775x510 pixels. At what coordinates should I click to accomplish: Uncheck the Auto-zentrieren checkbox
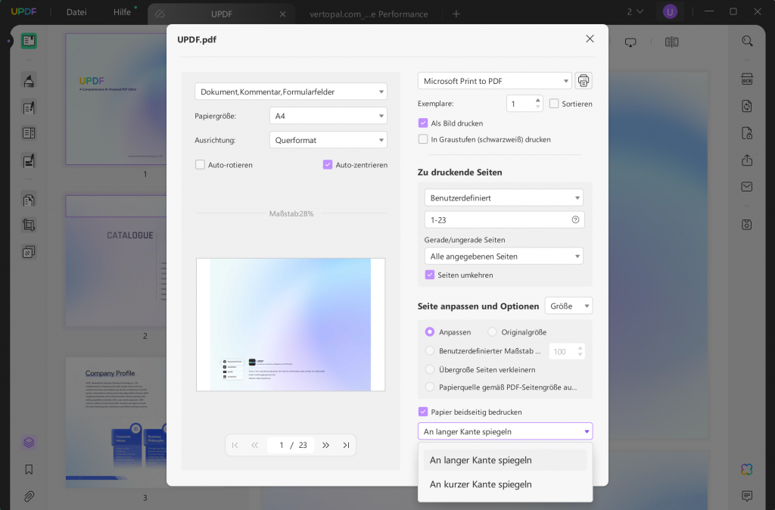point(328,164)
